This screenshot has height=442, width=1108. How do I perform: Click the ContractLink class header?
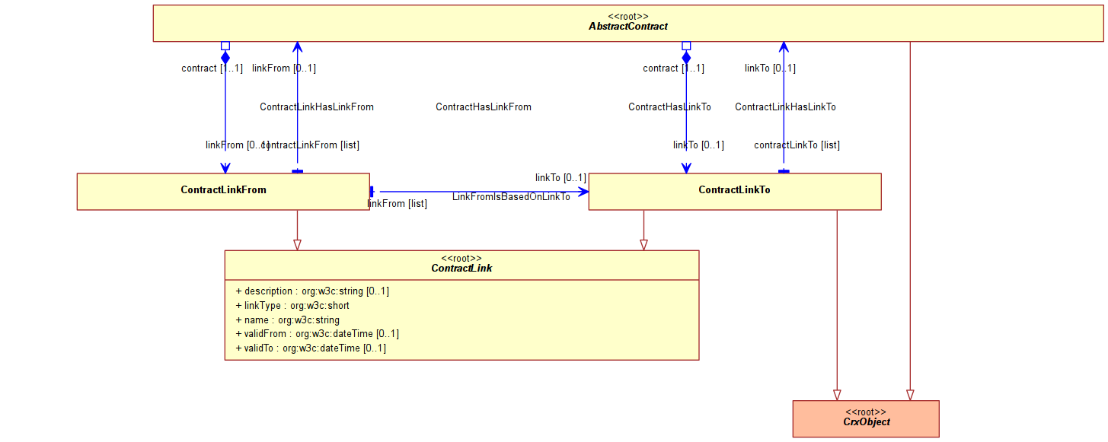(x=461, y=265)
